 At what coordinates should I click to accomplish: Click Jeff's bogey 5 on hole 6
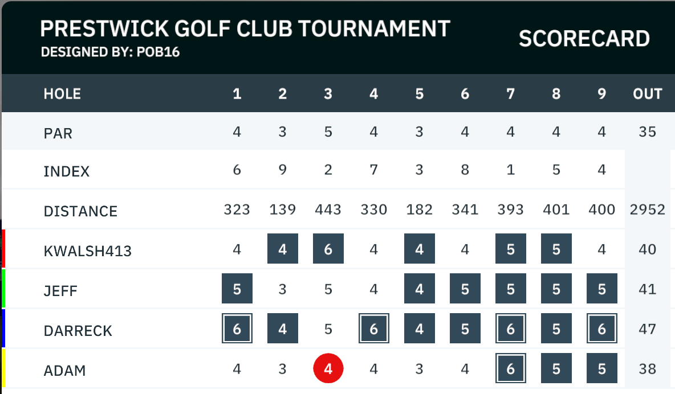(x=465, y=288)
